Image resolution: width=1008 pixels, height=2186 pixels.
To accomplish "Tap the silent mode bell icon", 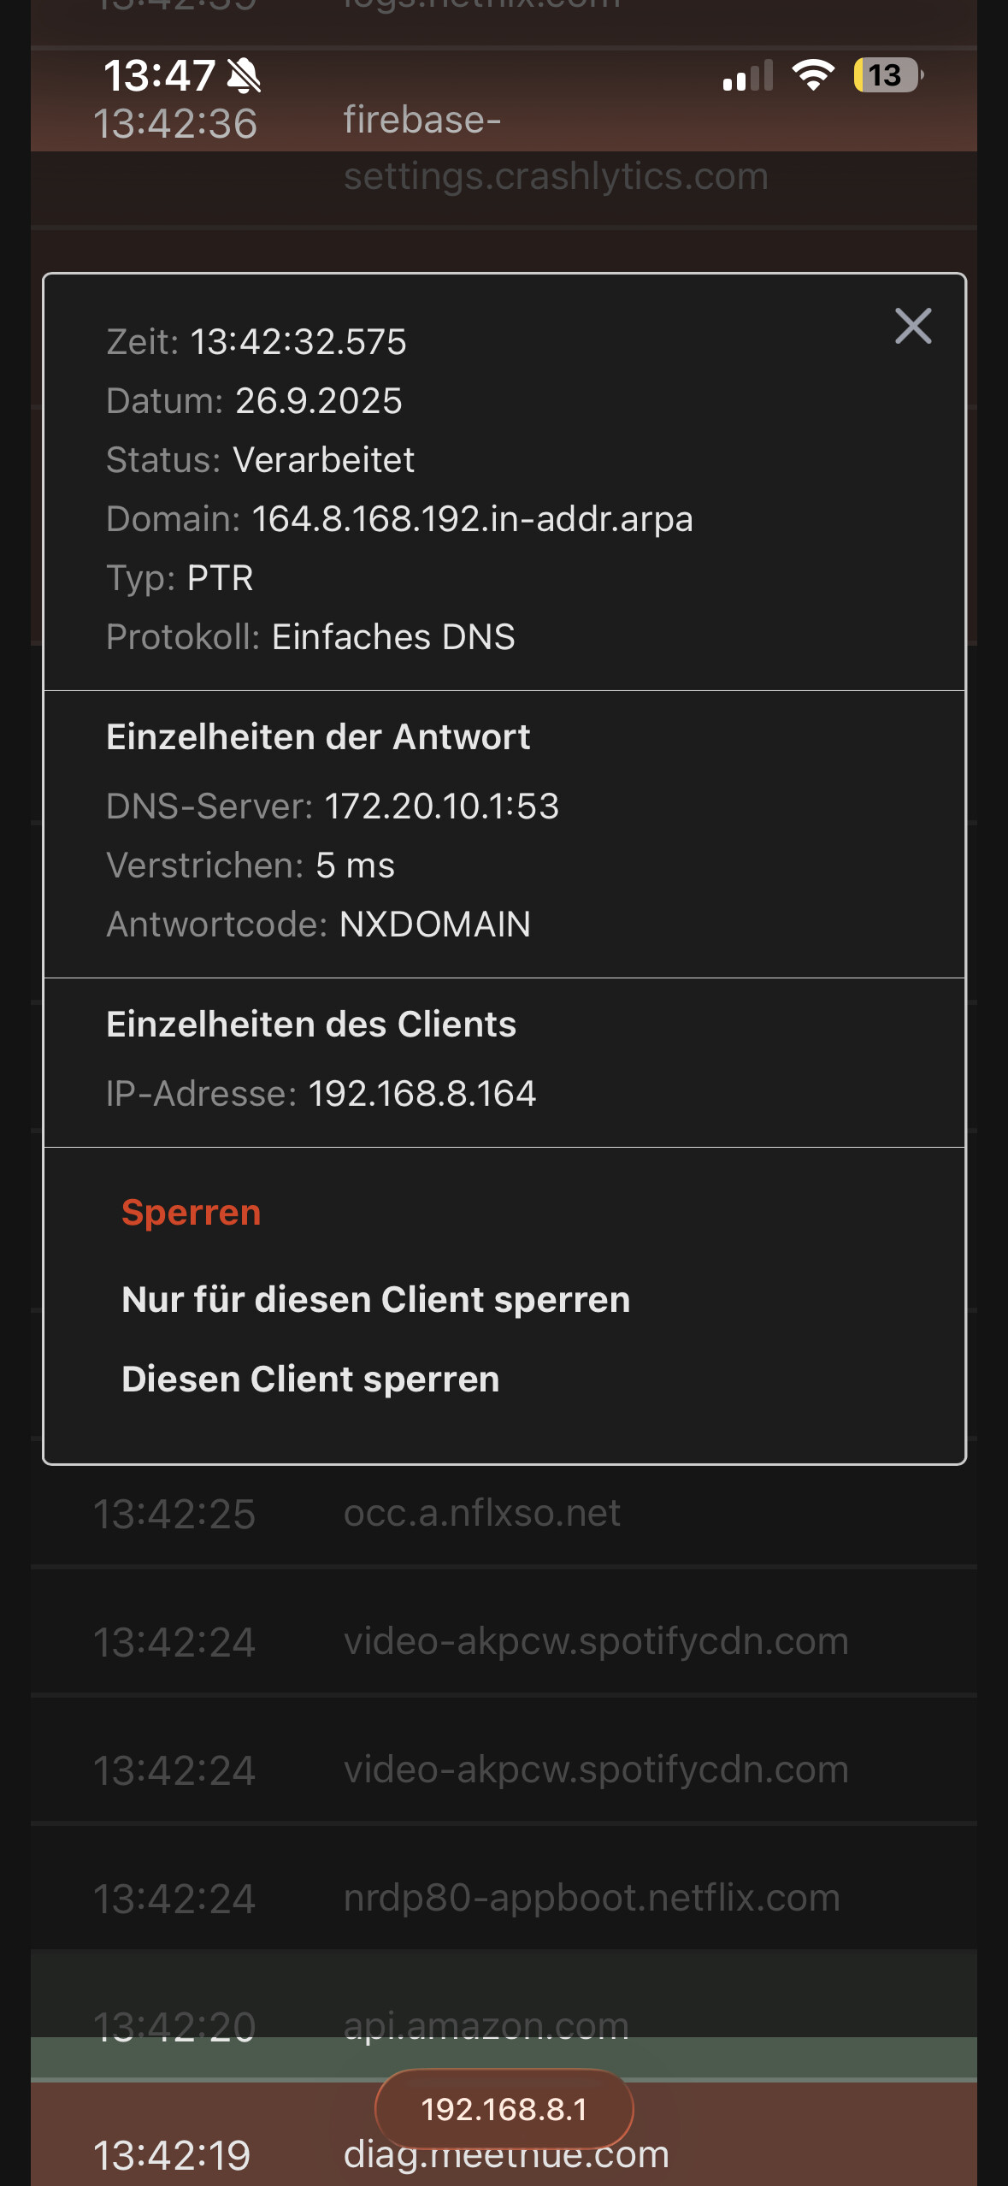I will [x=245, y=75].
